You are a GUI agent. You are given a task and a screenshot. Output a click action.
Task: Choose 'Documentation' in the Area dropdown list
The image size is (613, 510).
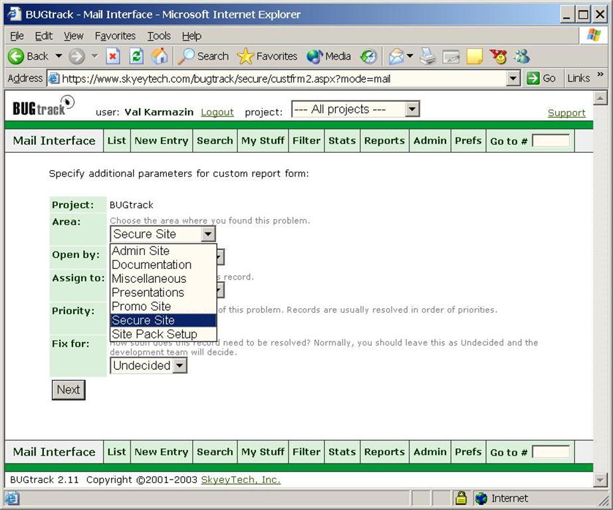(152, 264)
